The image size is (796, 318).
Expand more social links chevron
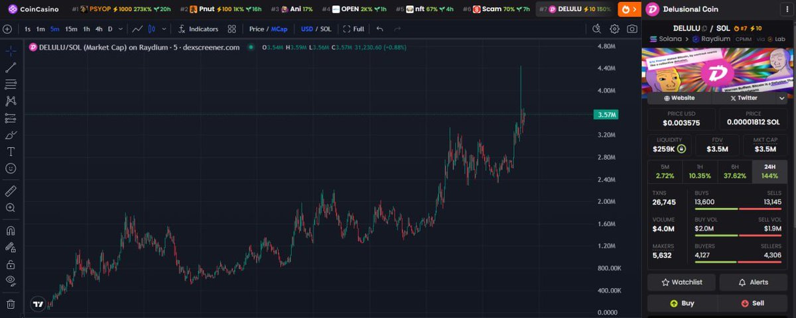pyautogui.click(x=782, y=97)
